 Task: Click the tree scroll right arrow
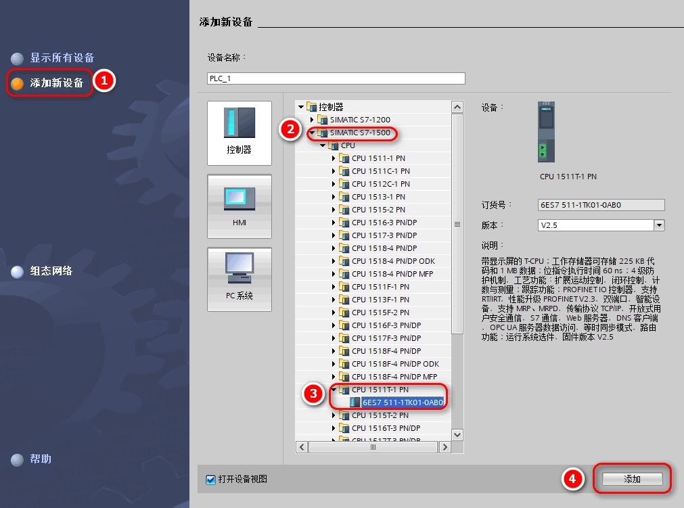tap(444, 447)
